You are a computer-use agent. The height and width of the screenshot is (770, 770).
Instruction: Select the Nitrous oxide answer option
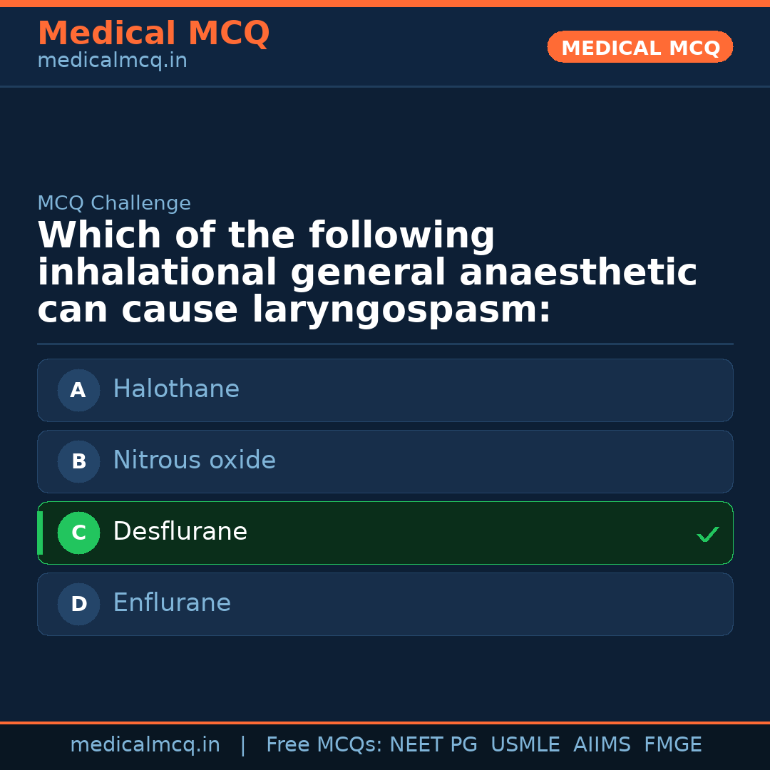[x=385, y=461]
